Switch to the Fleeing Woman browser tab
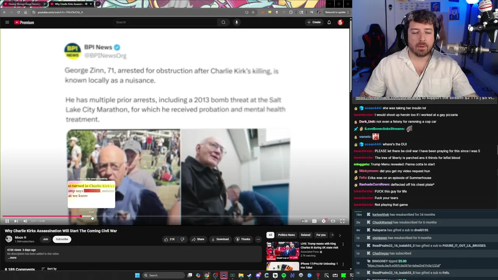The height and width of the screenshot is (280, 498). [25, 4]
